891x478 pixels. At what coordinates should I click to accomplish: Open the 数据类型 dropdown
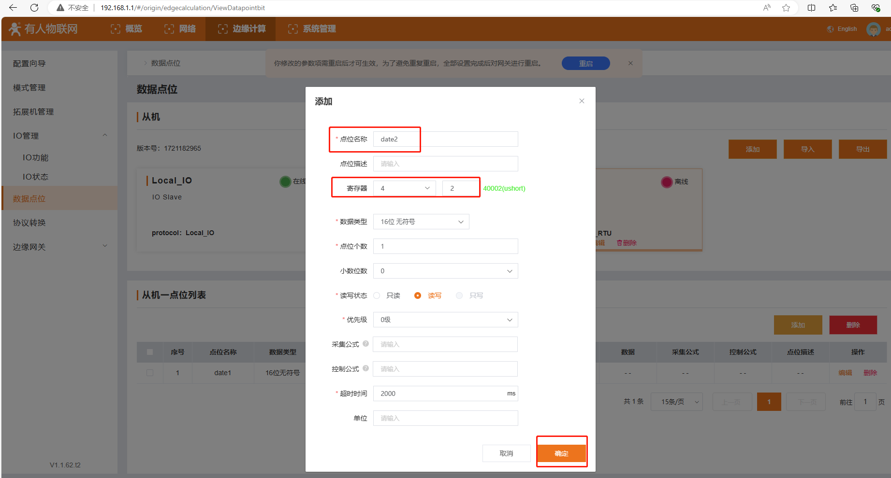[x=421, y=222]
